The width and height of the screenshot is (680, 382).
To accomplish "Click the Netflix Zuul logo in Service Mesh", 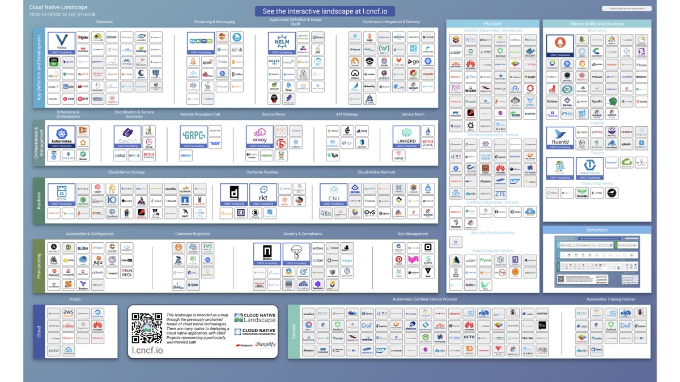I will coord(428,144).
